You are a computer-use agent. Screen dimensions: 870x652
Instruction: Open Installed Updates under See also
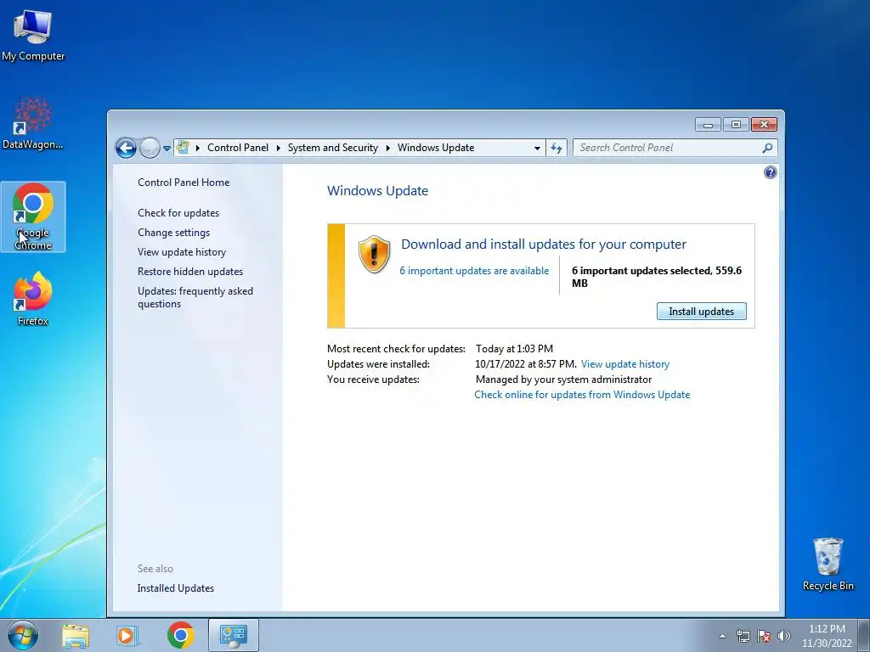(x=175, y=588)
